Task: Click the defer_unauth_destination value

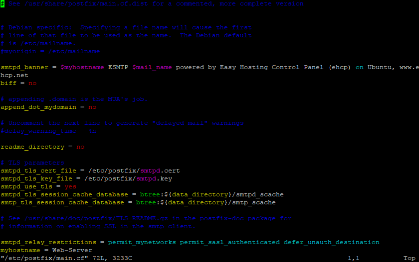Action: [332, 243]
